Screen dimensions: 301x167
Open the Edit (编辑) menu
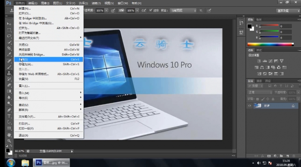click(x=33, y=3)
